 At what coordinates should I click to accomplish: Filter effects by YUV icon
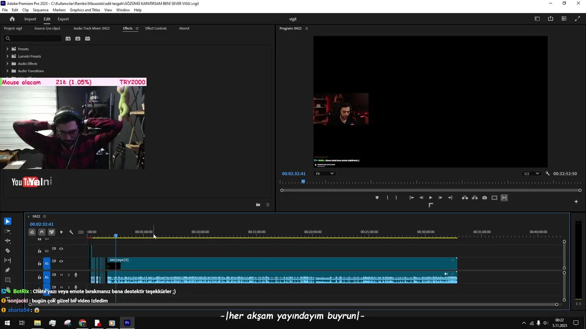tap(87, 38)
